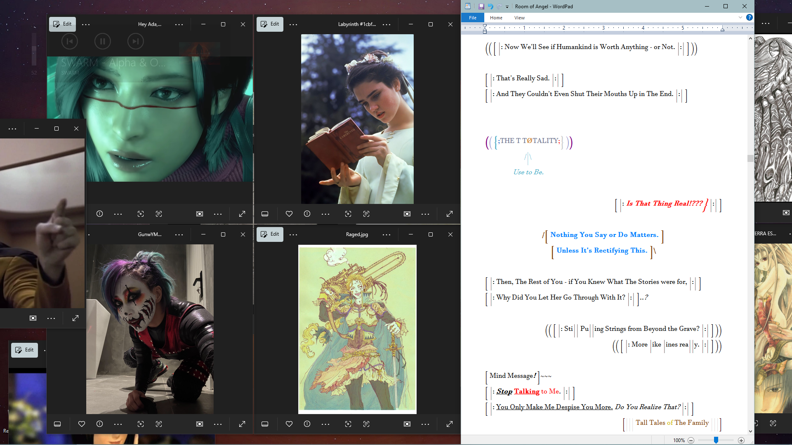
Task: Expand the WordPad ribbon chevron
Action: 740,17
